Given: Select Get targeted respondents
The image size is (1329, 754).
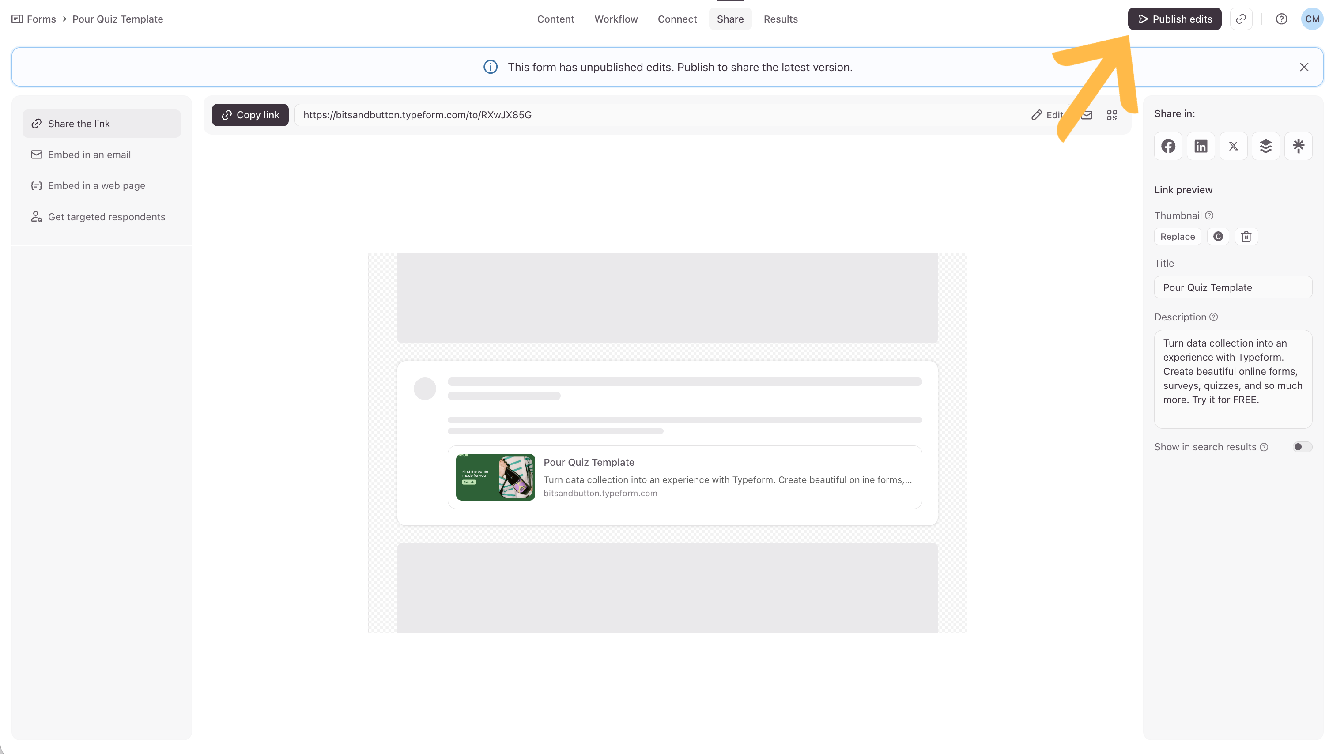Looking at the screenshot, I should pyautogui.click(x=106, y=217).
